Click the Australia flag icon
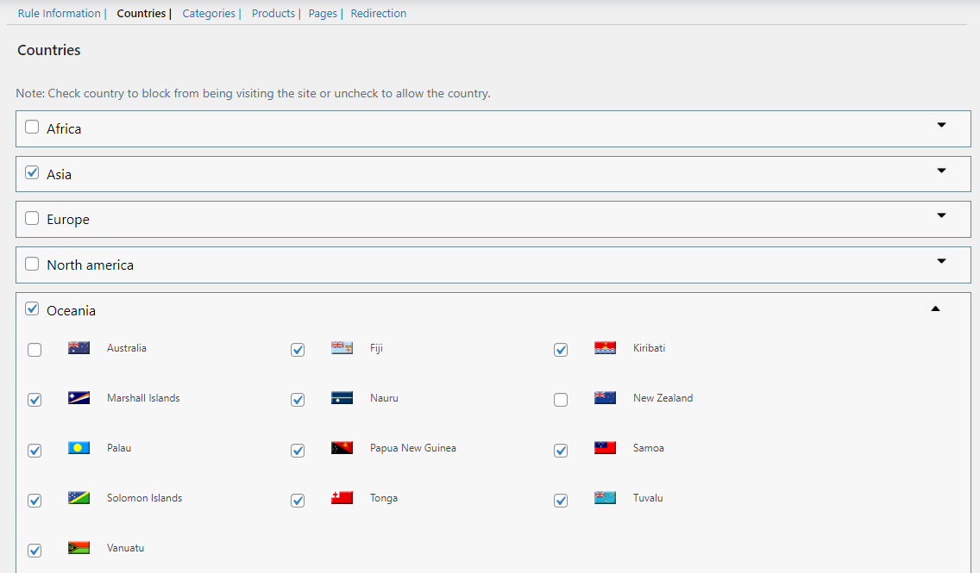The height and width of the screenshot is (573, 980). point(79,347)
